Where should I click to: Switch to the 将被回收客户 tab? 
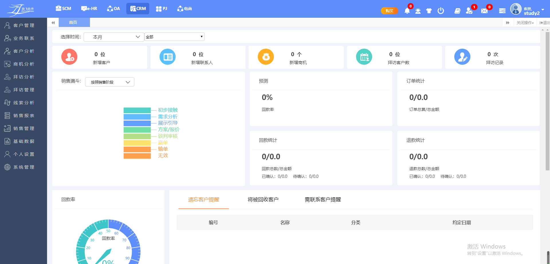coord(263,200)
